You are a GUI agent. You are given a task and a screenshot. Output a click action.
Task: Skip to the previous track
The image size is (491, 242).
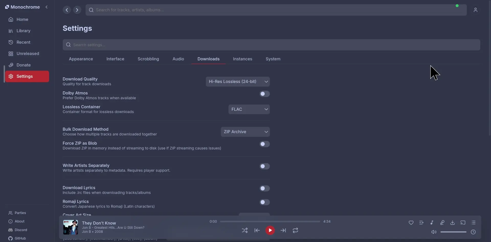tap(257, 231)
